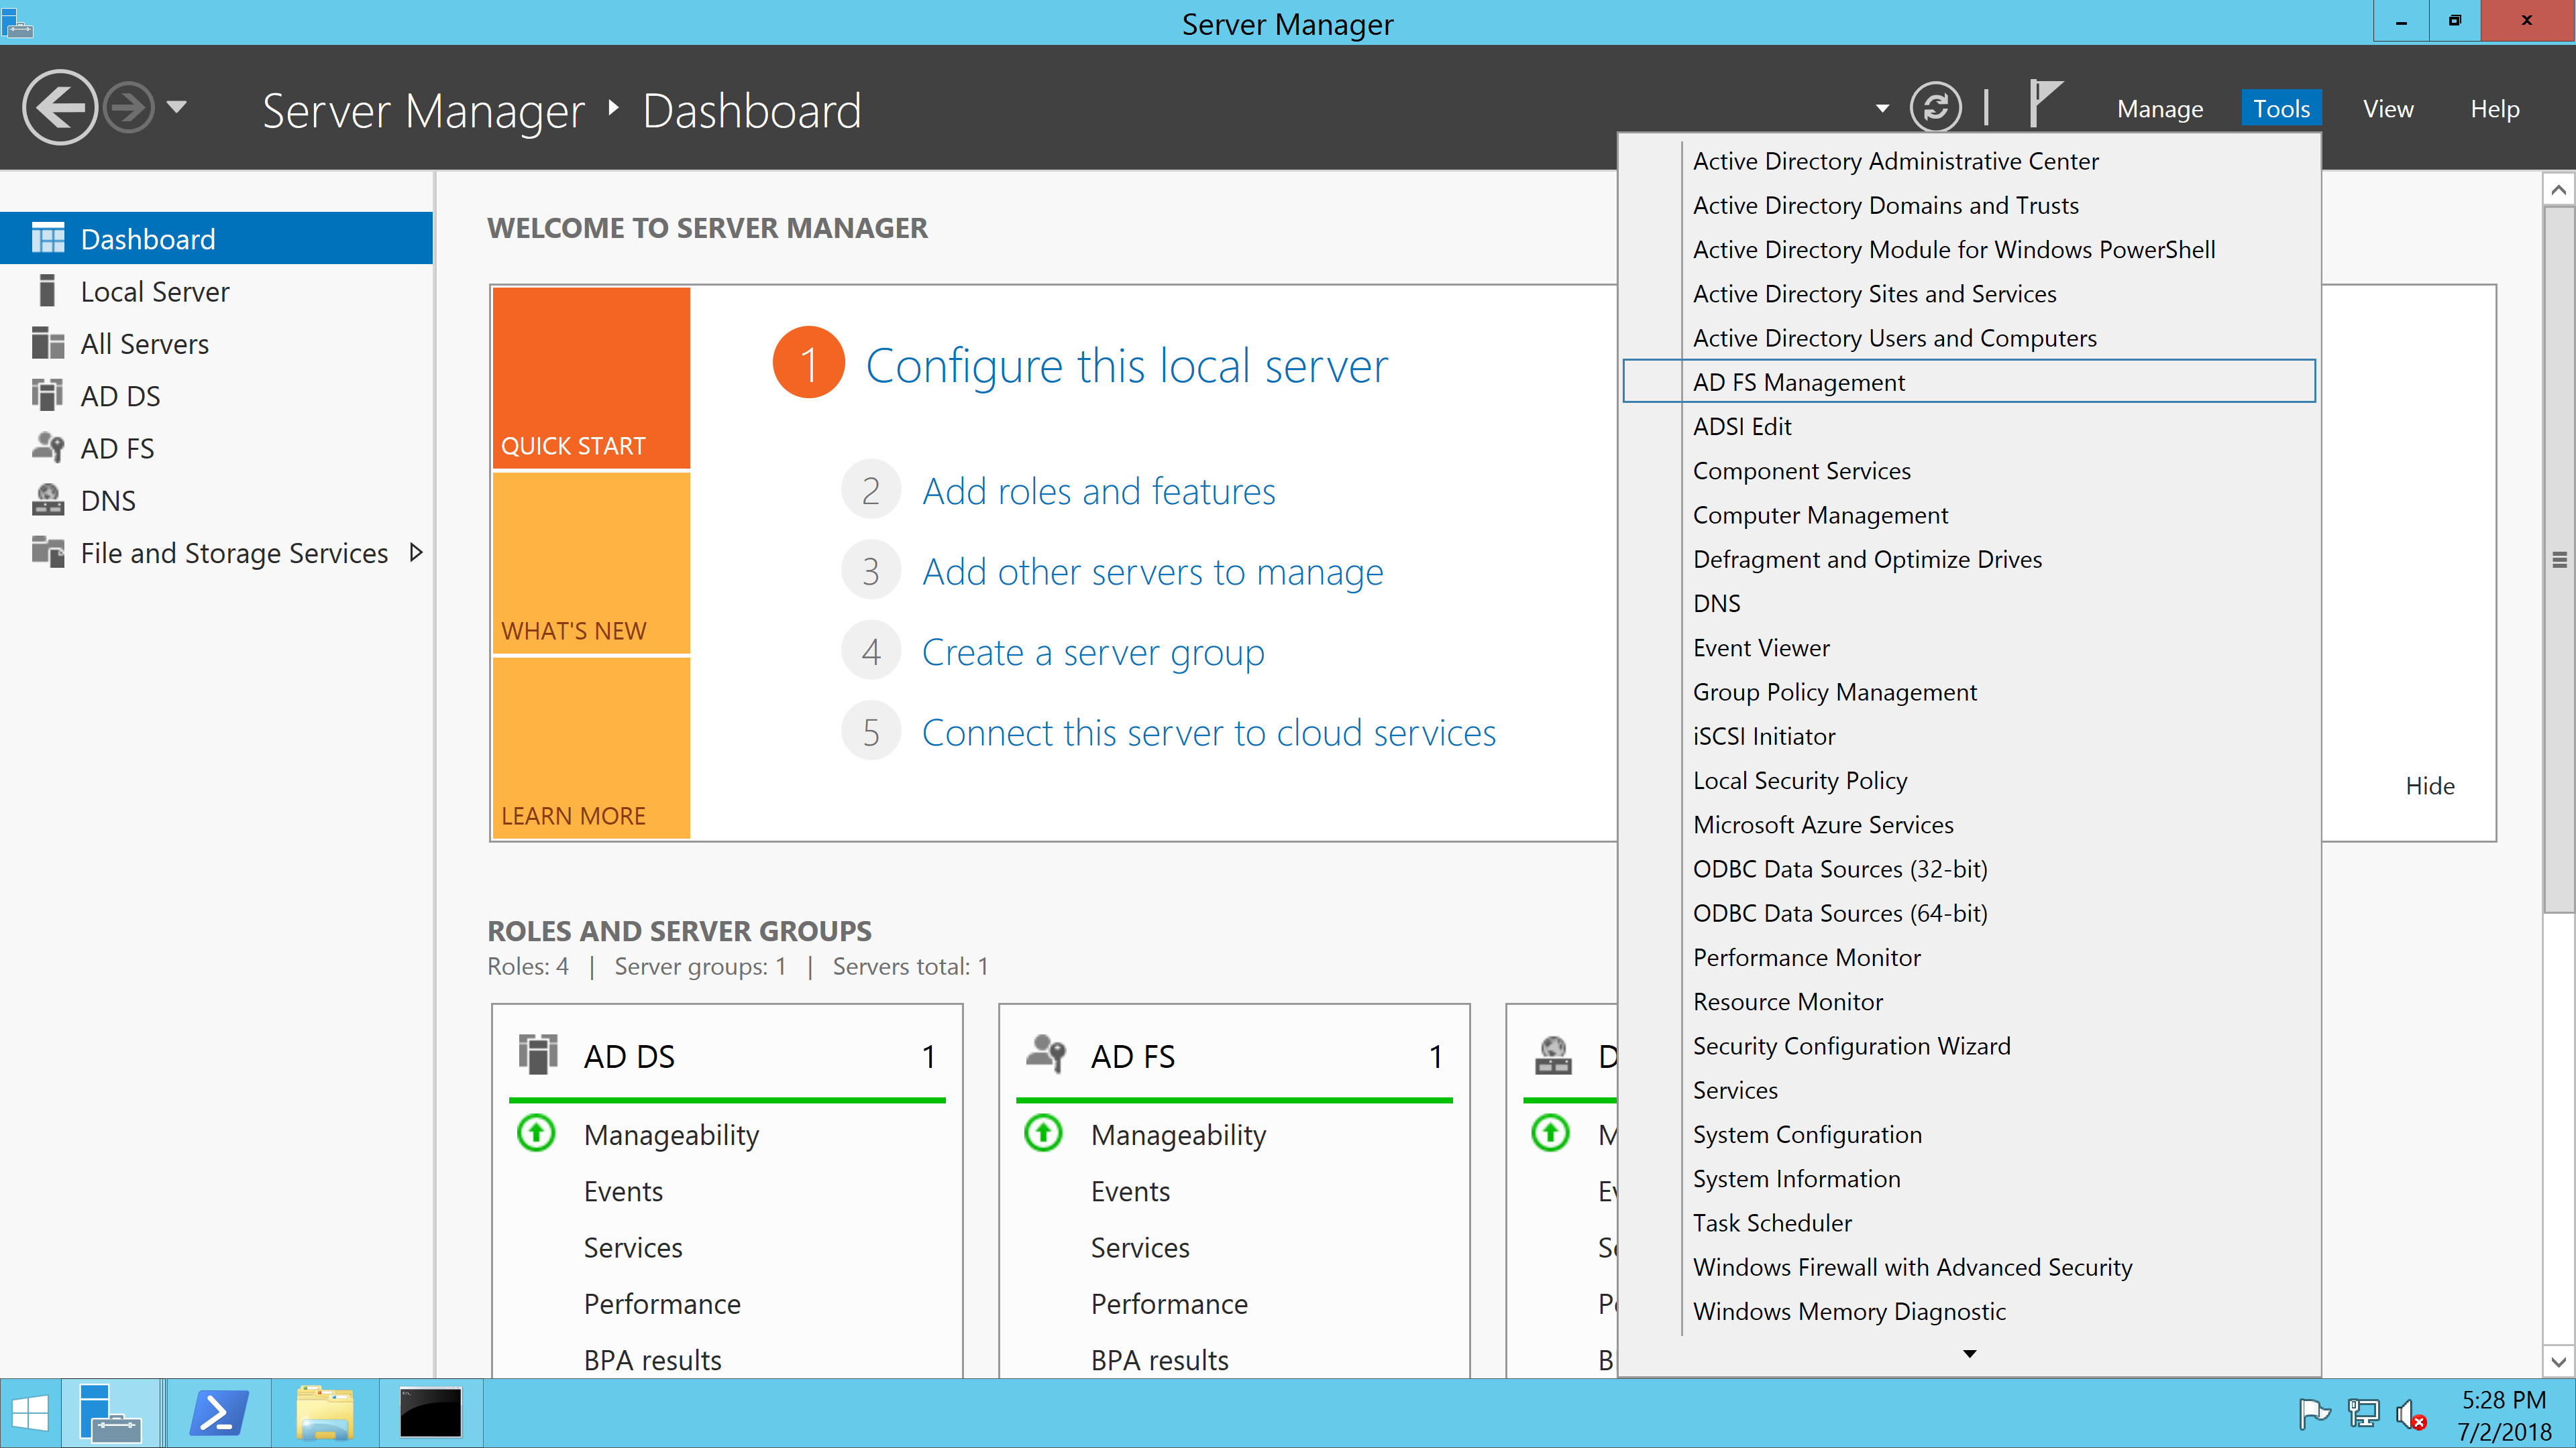The image size is (2576, 1448).
Task: Open DNS page from sidebar
Action: click(x=216, y=501)
